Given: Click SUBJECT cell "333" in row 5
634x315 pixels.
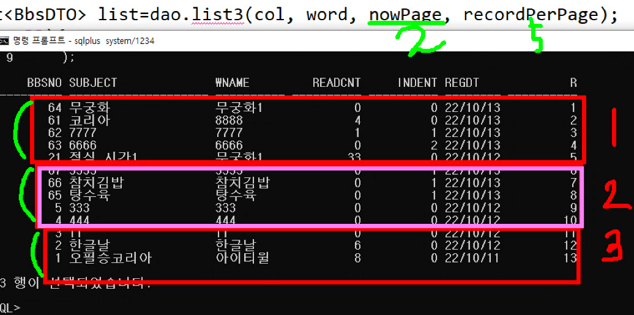Looking at the screenshot, I should 80,208.
